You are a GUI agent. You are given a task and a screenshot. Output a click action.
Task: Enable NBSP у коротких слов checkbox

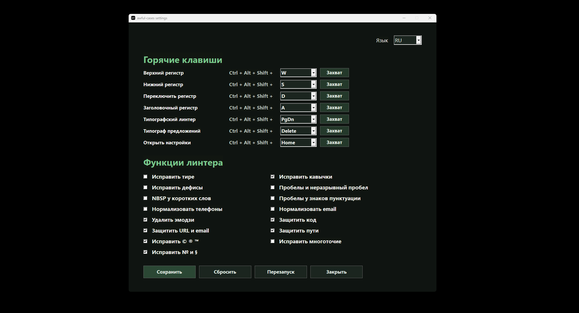(x=145, y=198)
